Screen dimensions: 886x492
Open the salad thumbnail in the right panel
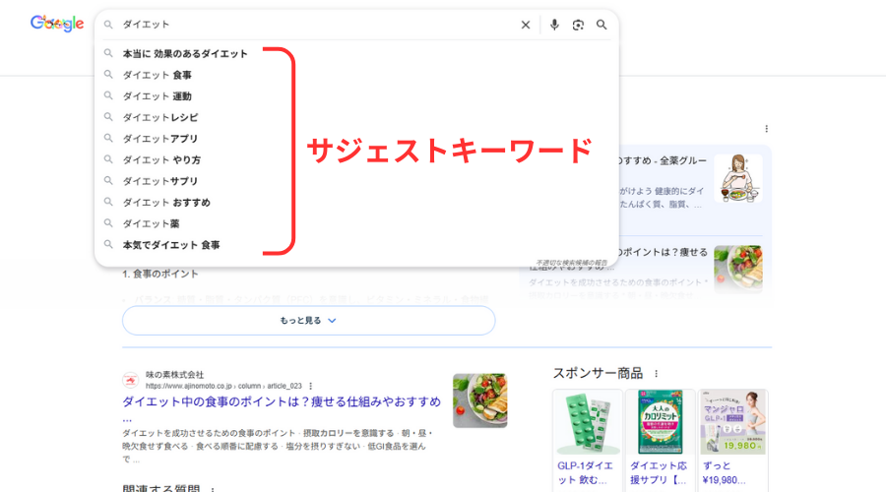coord(738,269)
